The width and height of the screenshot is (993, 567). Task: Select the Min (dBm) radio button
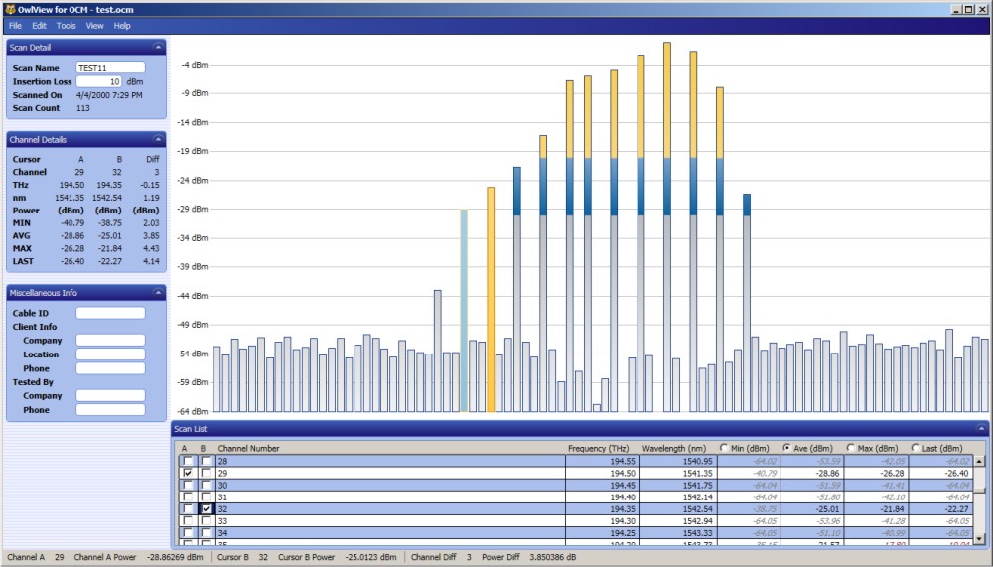725,448
